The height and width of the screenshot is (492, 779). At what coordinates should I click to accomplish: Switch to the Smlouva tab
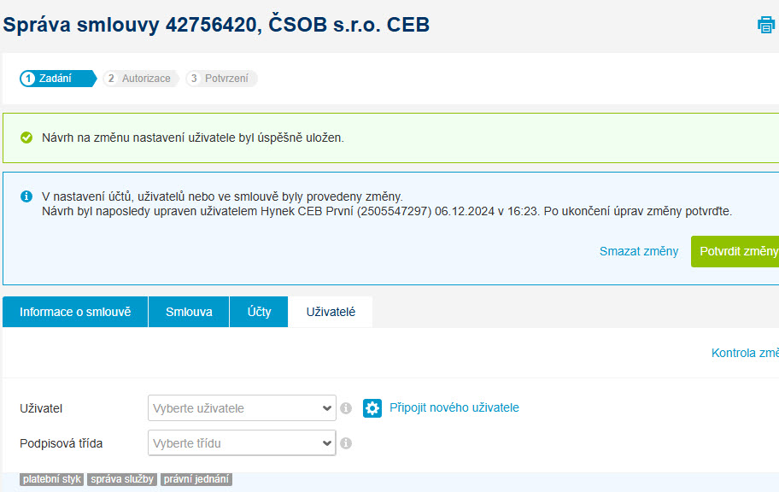(x=189, y=312)
